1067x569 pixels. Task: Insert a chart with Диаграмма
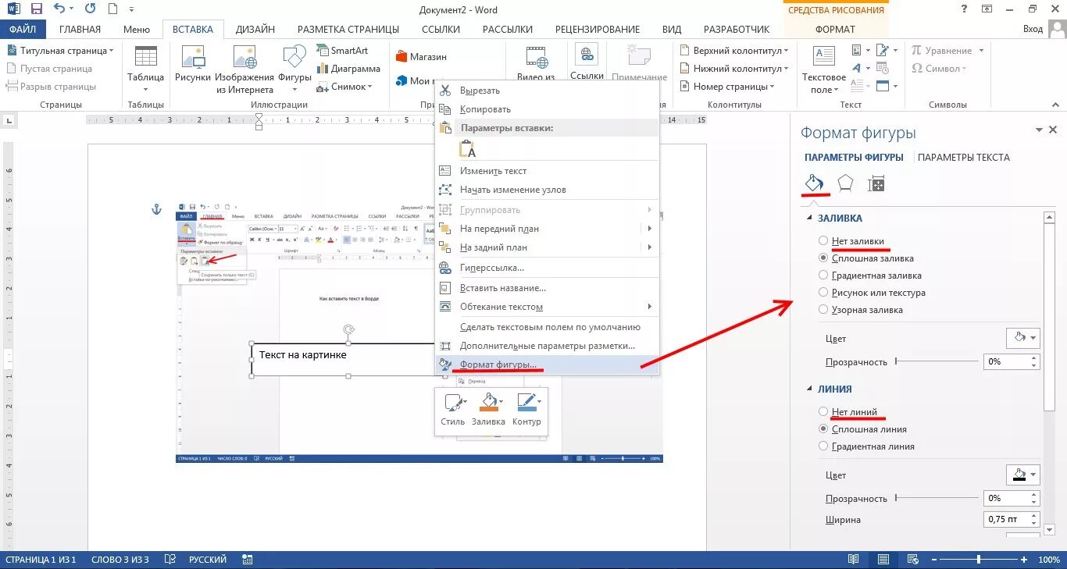(x=348, y=68)
